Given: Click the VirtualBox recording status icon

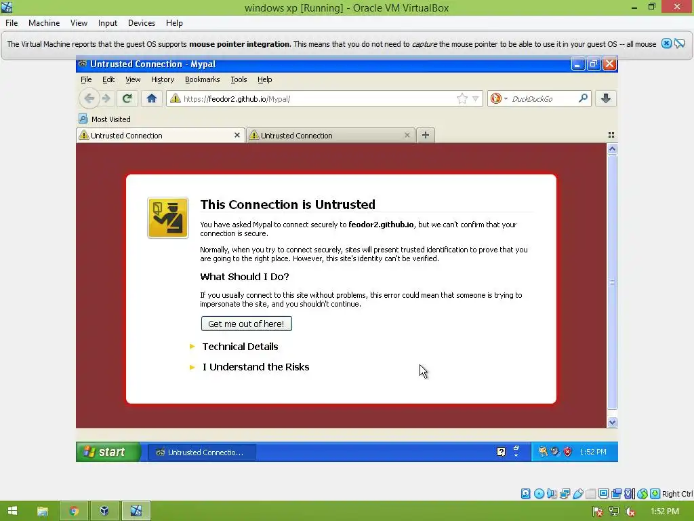Looking at the screenshot, I should tap(617, 494).
